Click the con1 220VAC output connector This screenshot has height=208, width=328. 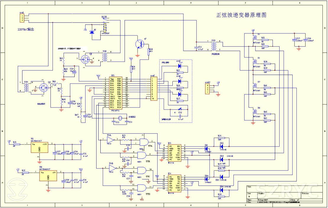point(22,18)
